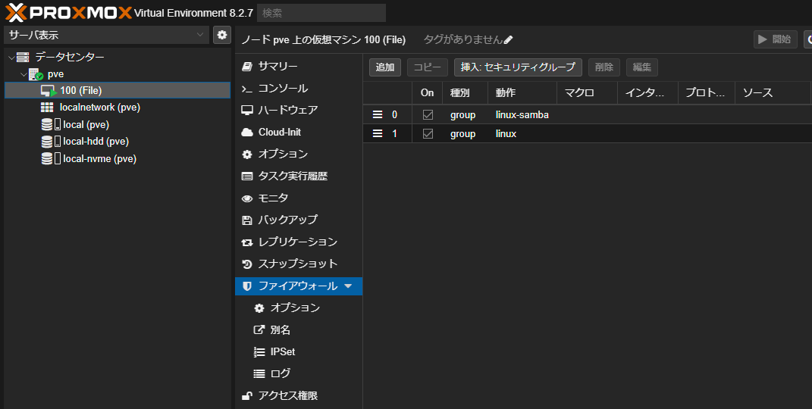Click the バックアップ floppy disk icon
This screenshot has height=409, width=812.
(x=247, y=220)
